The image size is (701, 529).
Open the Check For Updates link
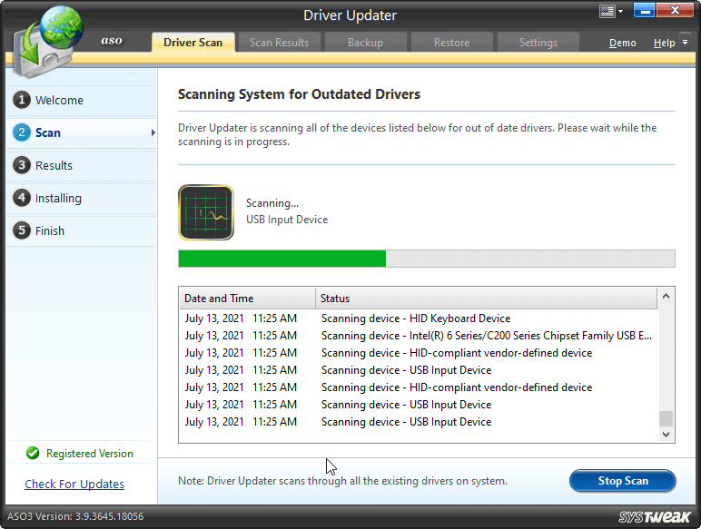tap(74, 485)
